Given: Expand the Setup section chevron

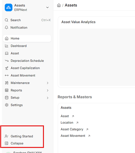Looking at the screenshot, I should 48,98.
